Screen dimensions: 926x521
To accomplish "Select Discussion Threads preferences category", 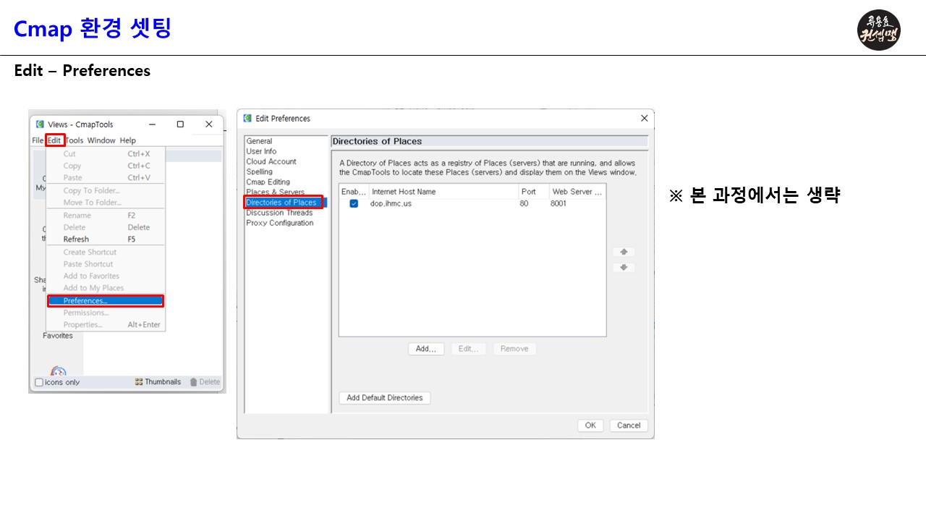I will coord(279,213).
